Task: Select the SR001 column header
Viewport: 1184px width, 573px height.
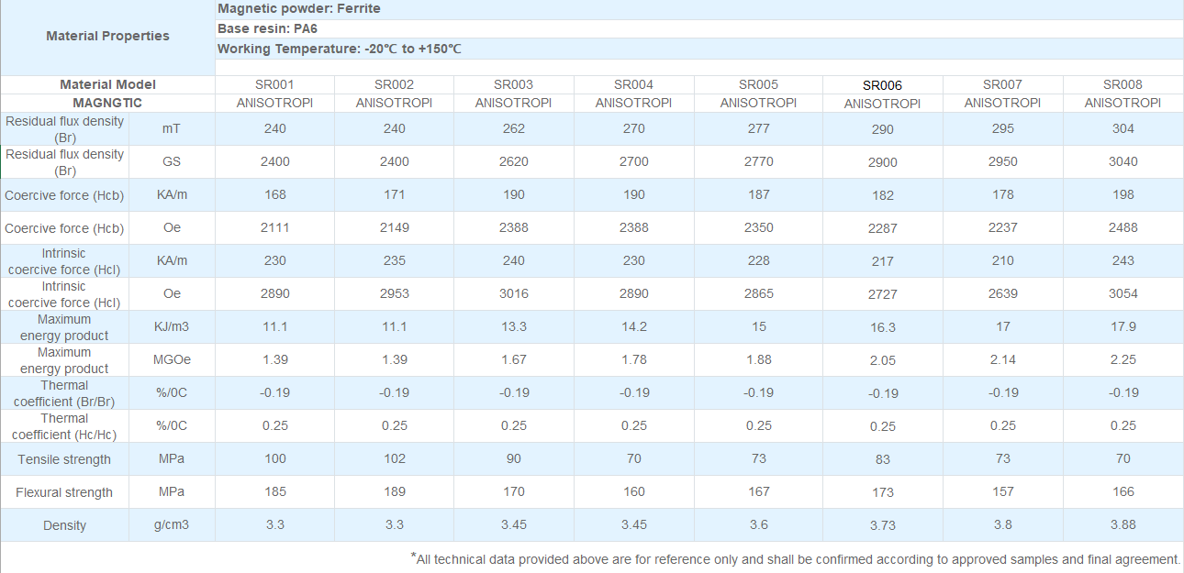Action: pyautogui.click(x=274, y=84)
